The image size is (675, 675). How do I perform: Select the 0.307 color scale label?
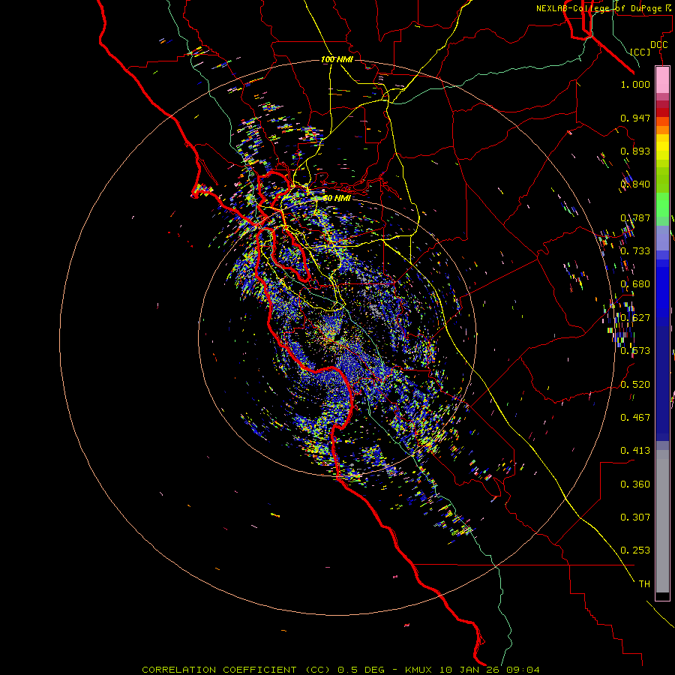tap(635, 517)
